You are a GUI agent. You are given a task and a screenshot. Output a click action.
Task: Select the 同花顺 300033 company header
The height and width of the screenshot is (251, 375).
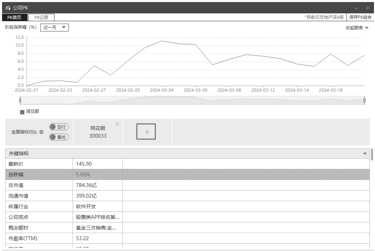[98, 132]
